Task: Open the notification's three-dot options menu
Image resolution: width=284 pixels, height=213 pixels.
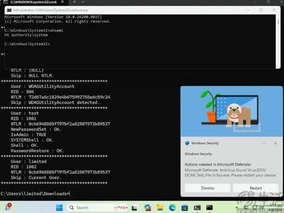Action: tap(264, 143)
